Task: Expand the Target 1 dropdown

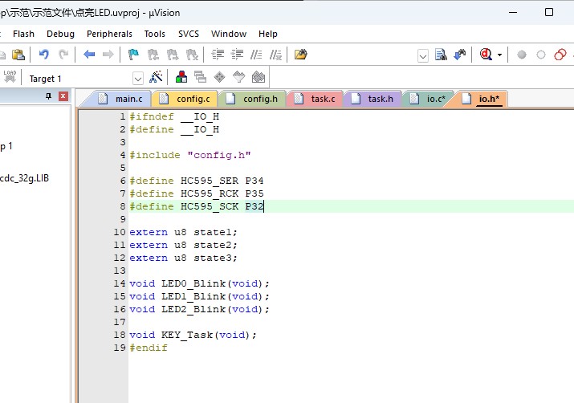Action: click(137, 78)
